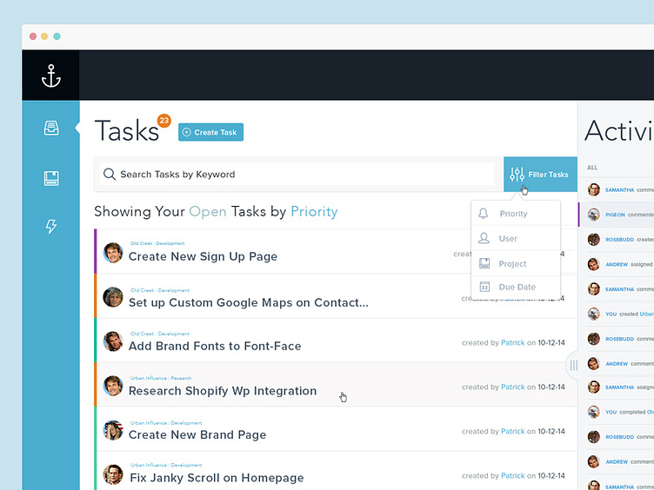
Task: Click Urban Influence : Development above Create New Brand
Action: (x=166, y=423)
